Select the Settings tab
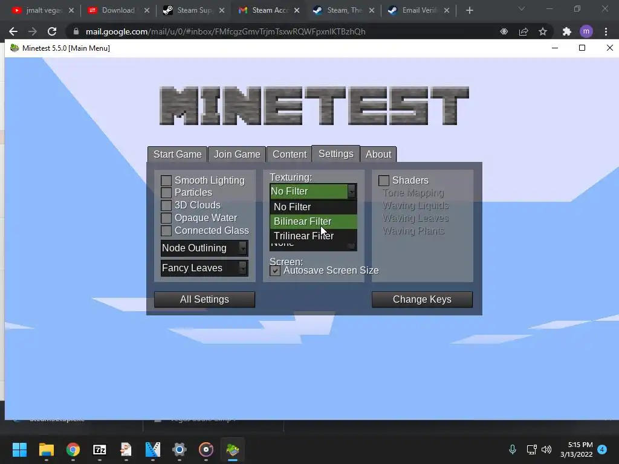The width and height of the screenshot is (619, 464). pos(336,154)
